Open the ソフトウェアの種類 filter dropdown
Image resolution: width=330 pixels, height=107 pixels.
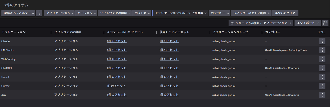(x=115, y=13)
